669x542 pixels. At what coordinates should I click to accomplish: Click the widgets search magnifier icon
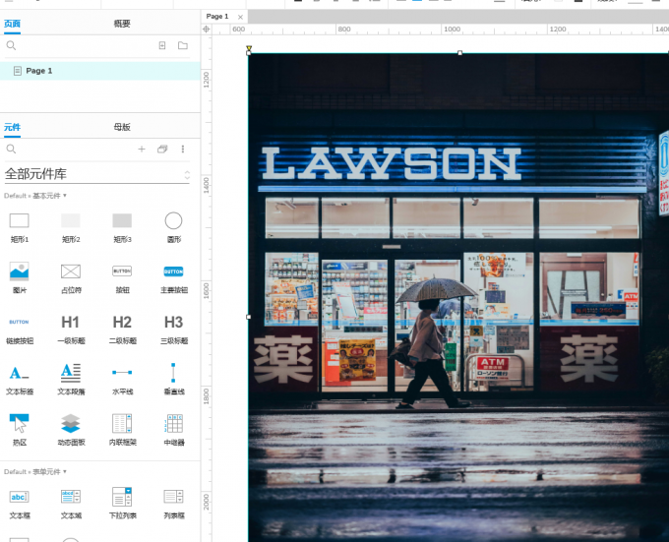(x=11, y=149)
